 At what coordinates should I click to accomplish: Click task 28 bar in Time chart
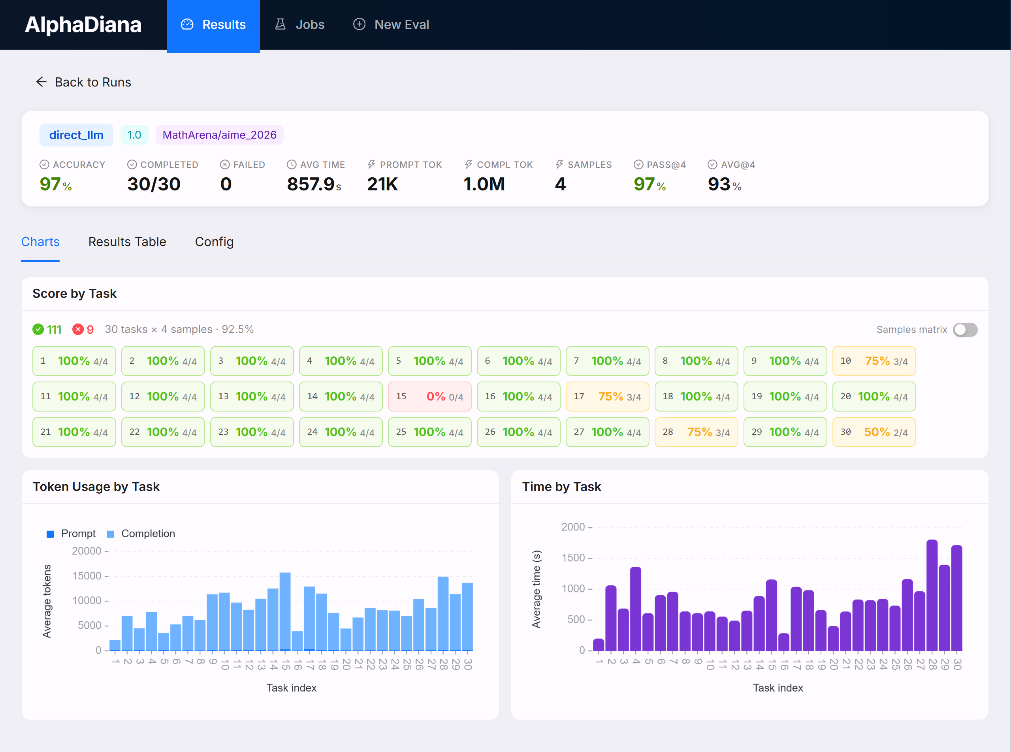click(x=932, y=595)
